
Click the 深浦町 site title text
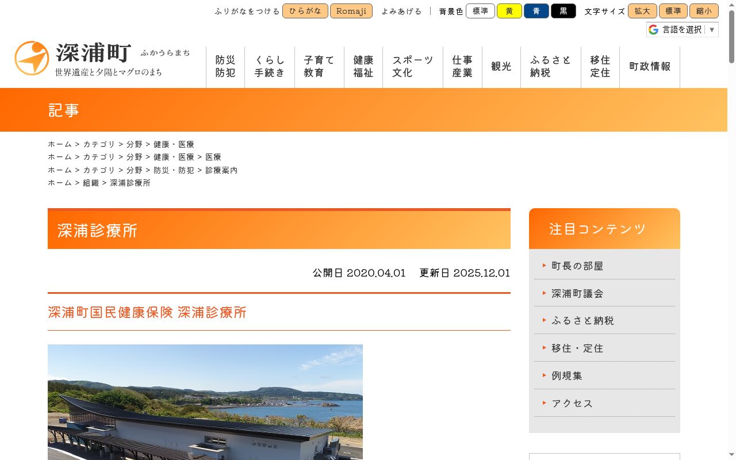click(x=94, y=53)
